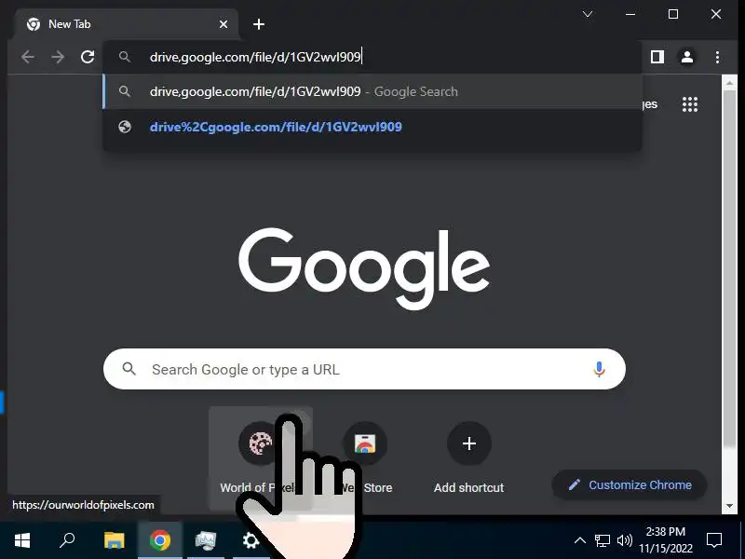Click the page scrollbar up arrow
Viewport: 745px width, 559px height.
729,83
